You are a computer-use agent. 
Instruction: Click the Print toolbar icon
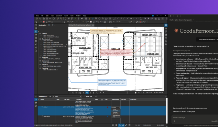point(47,19)
